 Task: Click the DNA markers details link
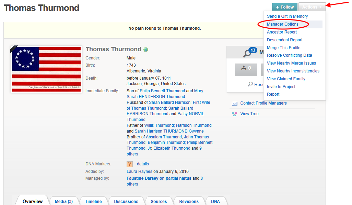143,164
